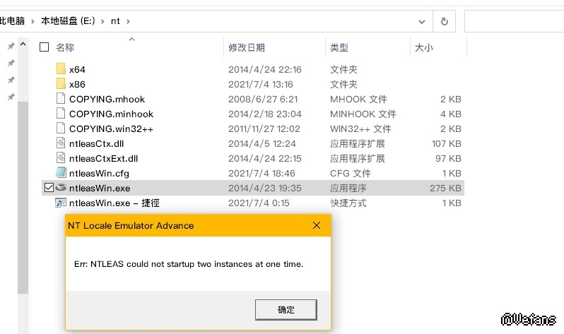Click the third pin icon in sidebar
The width and height of the screenshot is (564, 334).
click(x=11, y=80)
